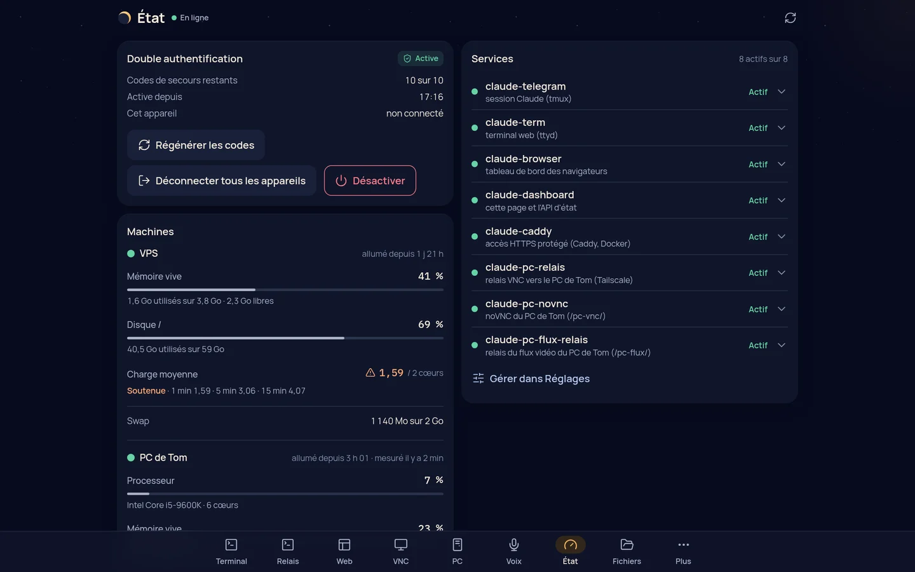Click Régénérer les codes button
The image size is (915, 572).
click(196, 145)
